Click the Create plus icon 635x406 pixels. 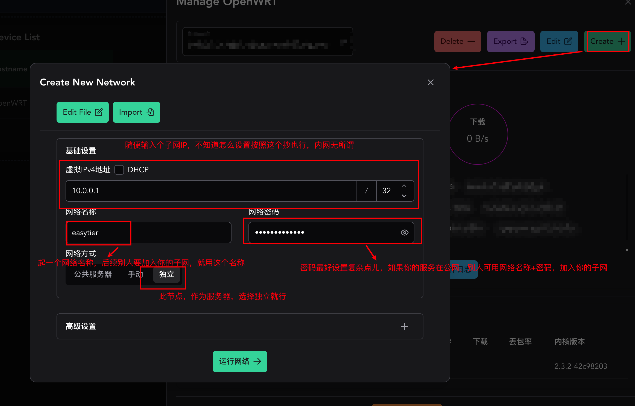(621, 41)
